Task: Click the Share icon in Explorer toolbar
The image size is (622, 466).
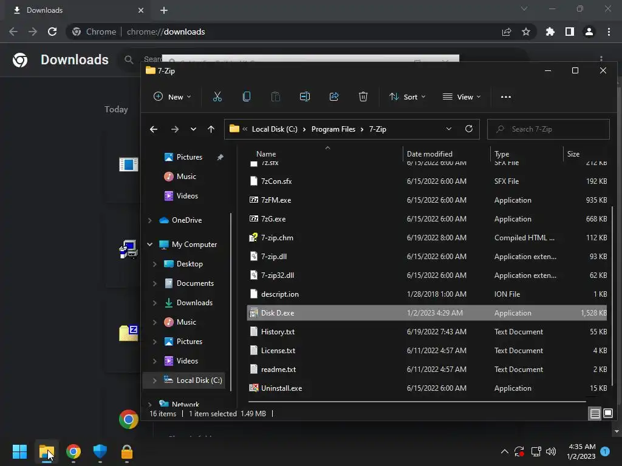Action: pos(334,96)
